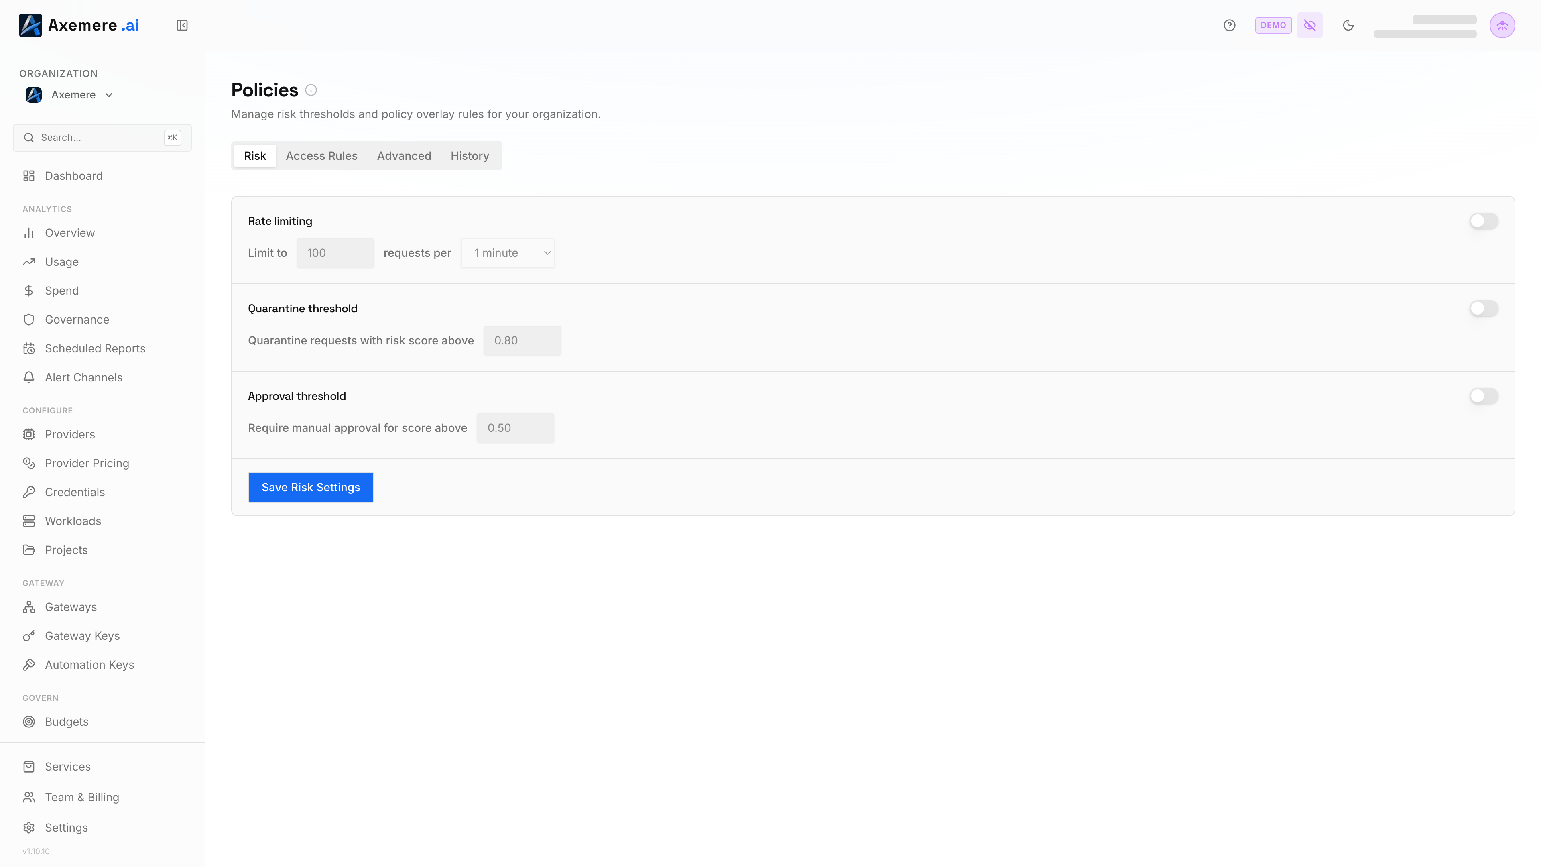The height and width of the screenshot is (867, 1541).
Task: Click the quarantine score 0.80 input
Action: click(522, 340)
